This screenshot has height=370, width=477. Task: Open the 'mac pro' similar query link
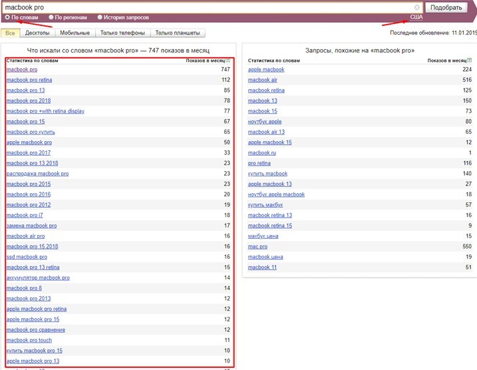coord(257,246)
